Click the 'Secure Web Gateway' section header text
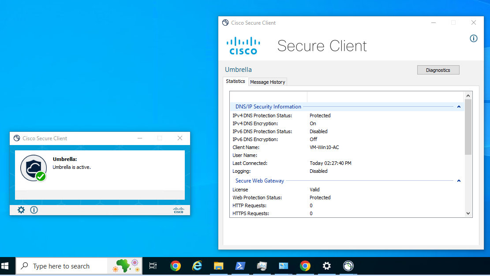The width and height of the screenshot is (490, 276). pyautogui.click(x=260, y=181)
